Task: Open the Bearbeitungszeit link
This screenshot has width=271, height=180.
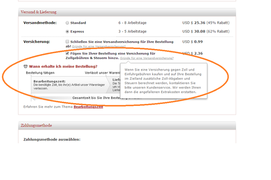Action: click(88, 107)
